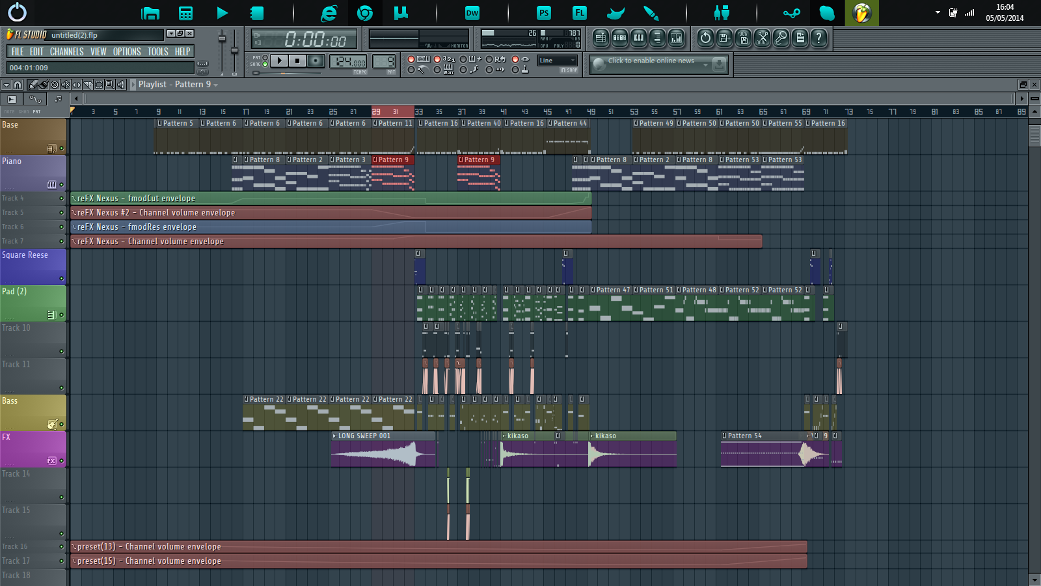This screenshot has height=586, width=1041.
Task: Open the Playlist - Pattern 9 selector
Action: 178,85
